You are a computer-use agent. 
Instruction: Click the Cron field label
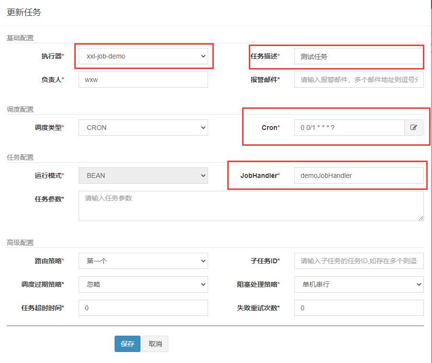click(270, 128)
